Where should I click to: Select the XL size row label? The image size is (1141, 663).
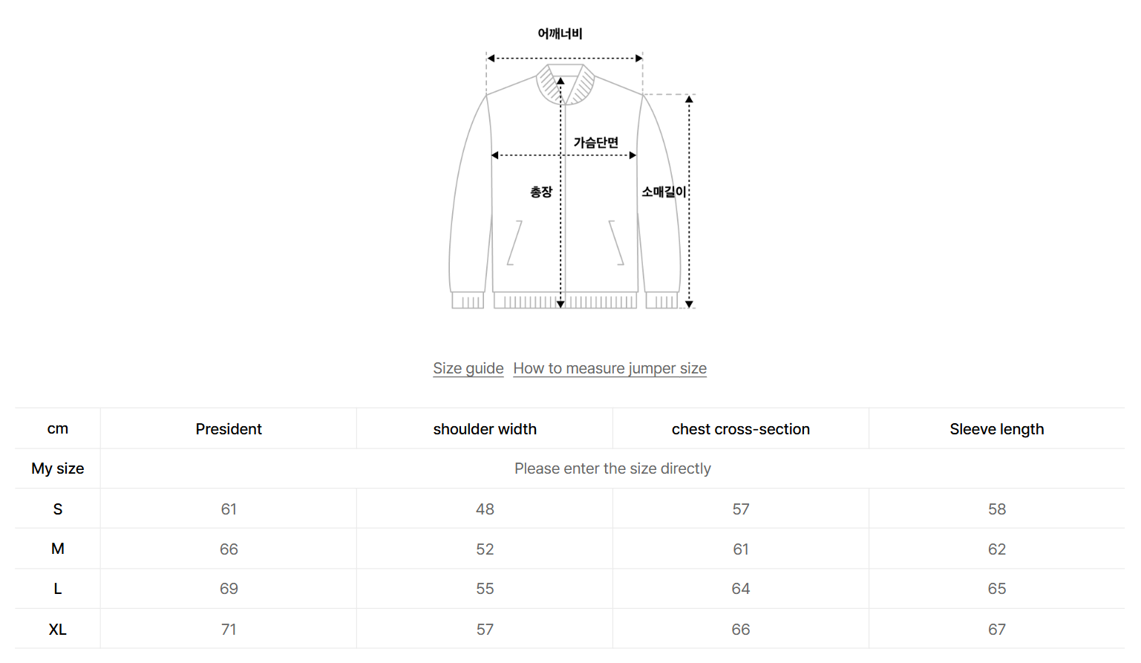[x=58, y=630]
